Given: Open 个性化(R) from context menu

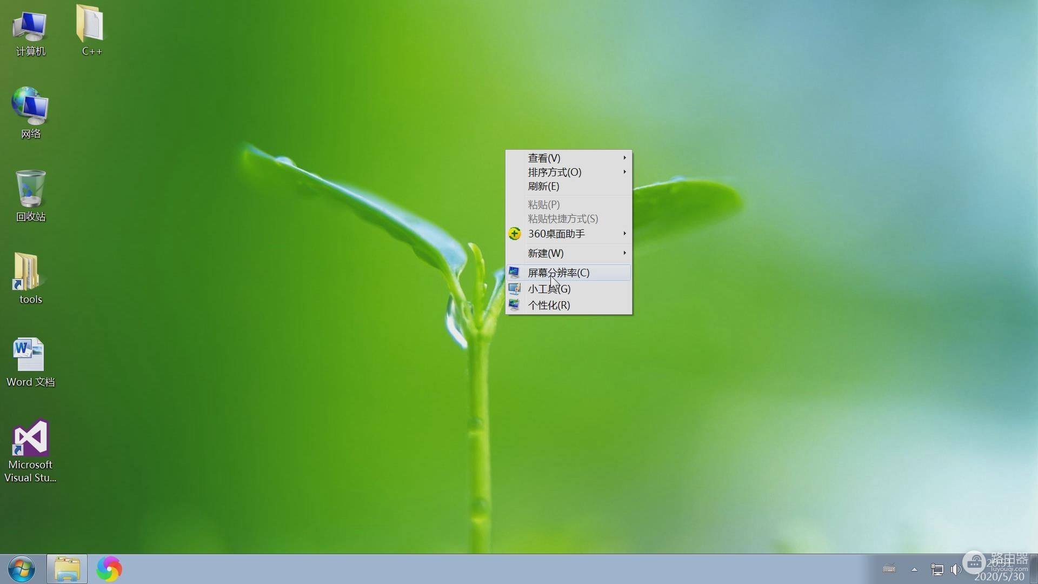Looking at the screenshot, I should coord(549,305).
